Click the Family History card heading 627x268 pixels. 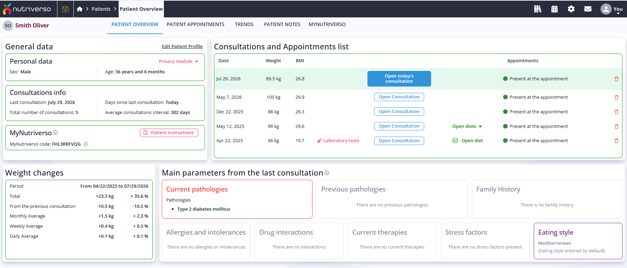pos(498,189)
